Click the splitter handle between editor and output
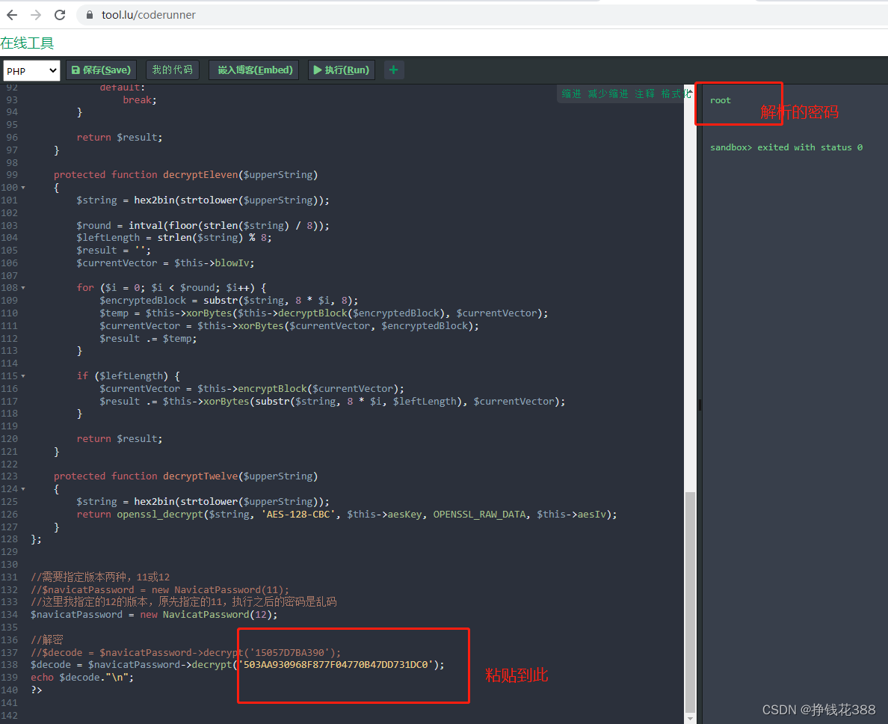This screenshot has height=724, width=888. (x=700, y=405)
